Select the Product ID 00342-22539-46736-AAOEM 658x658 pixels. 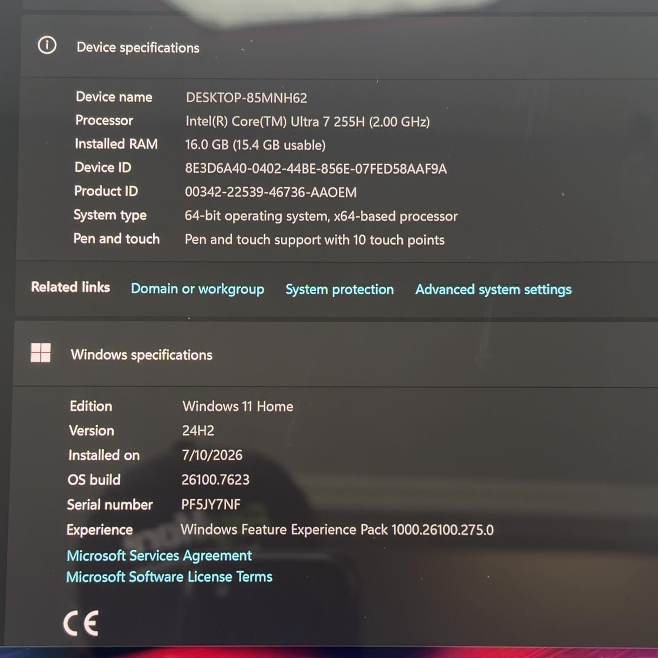click(x=271, y=192)
